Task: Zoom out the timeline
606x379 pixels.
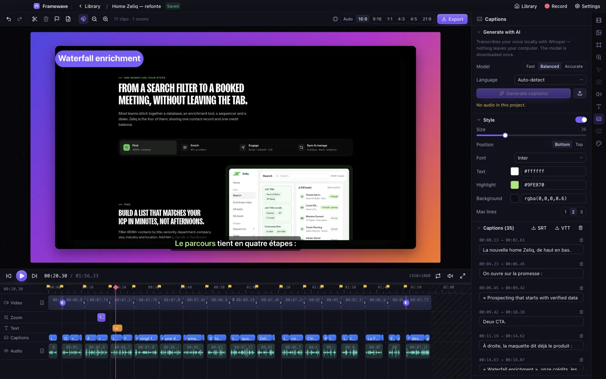Action: click(x=94, y=19)
